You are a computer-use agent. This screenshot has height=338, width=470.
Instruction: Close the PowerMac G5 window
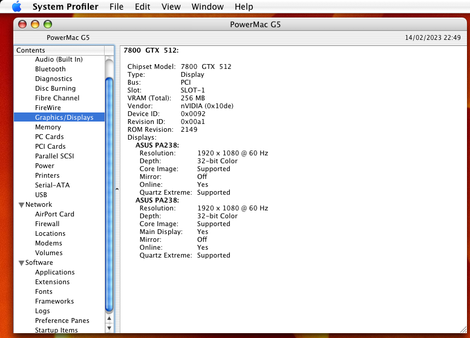point(22,24)
